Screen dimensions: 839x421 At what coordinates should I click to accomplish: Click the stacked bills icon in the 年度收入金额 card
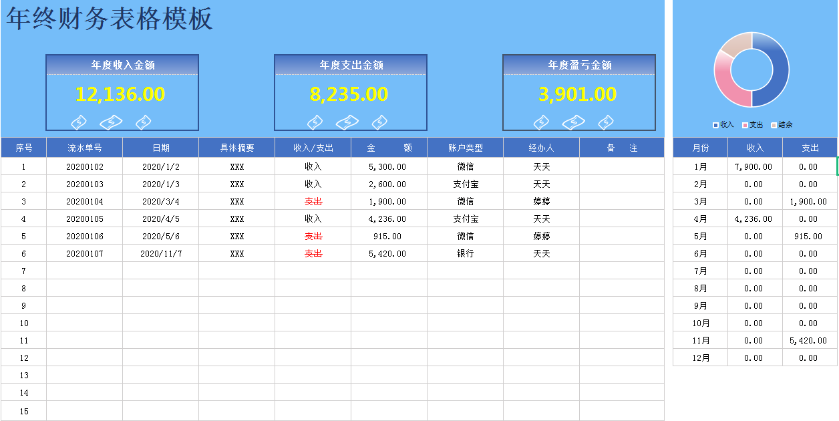[x=112, y=122]
